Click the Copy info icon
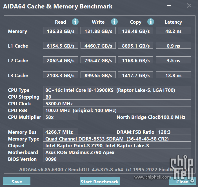 [151, 22]
